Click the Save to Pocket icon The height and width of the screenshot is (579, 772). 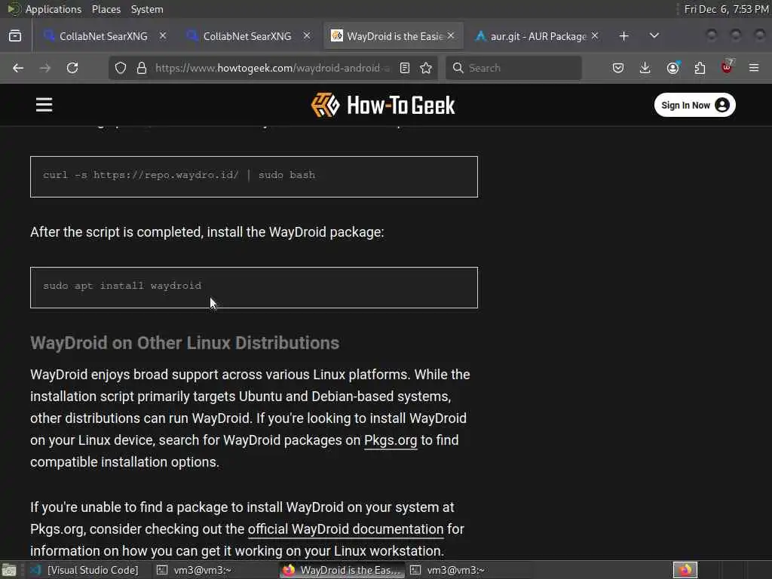pyautogui.click(x=618, y=68)
